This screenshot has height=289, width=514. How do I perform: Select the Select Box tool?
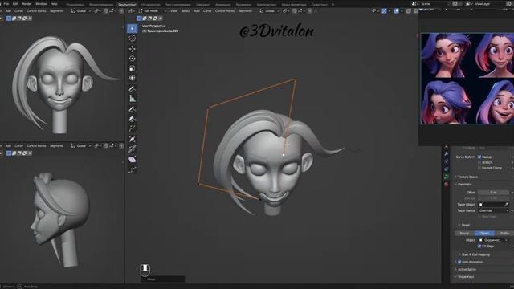(x=132, y=29)
